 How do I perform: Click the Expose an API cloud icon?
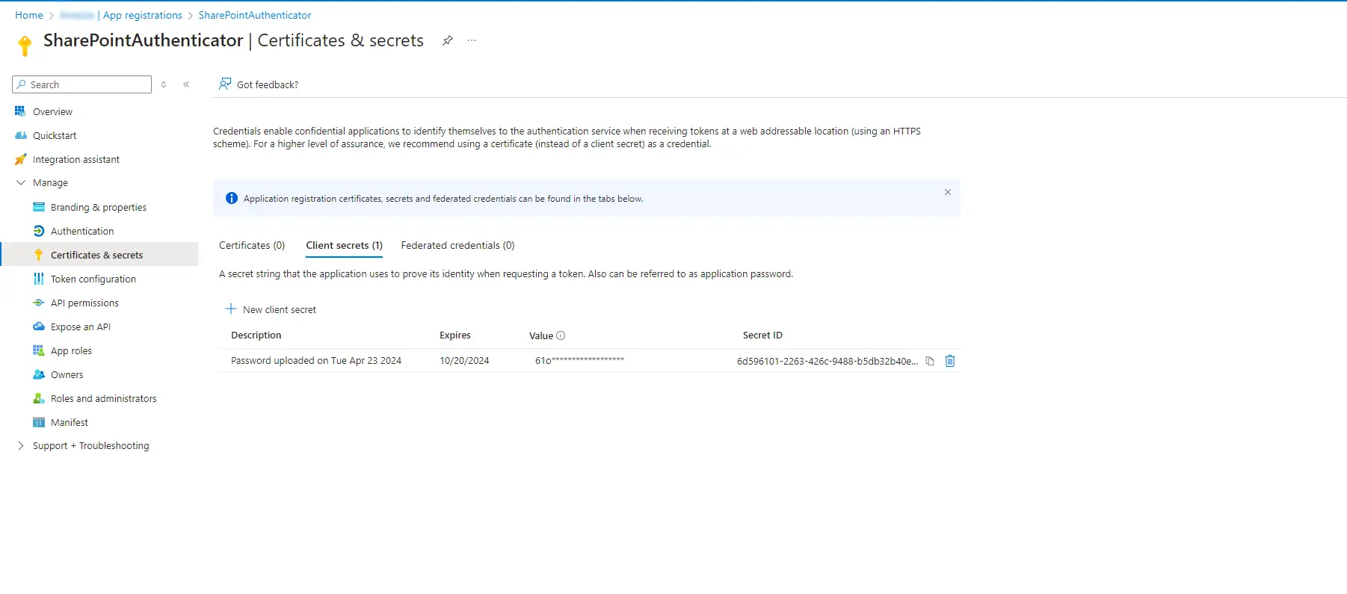pos(39,327)
